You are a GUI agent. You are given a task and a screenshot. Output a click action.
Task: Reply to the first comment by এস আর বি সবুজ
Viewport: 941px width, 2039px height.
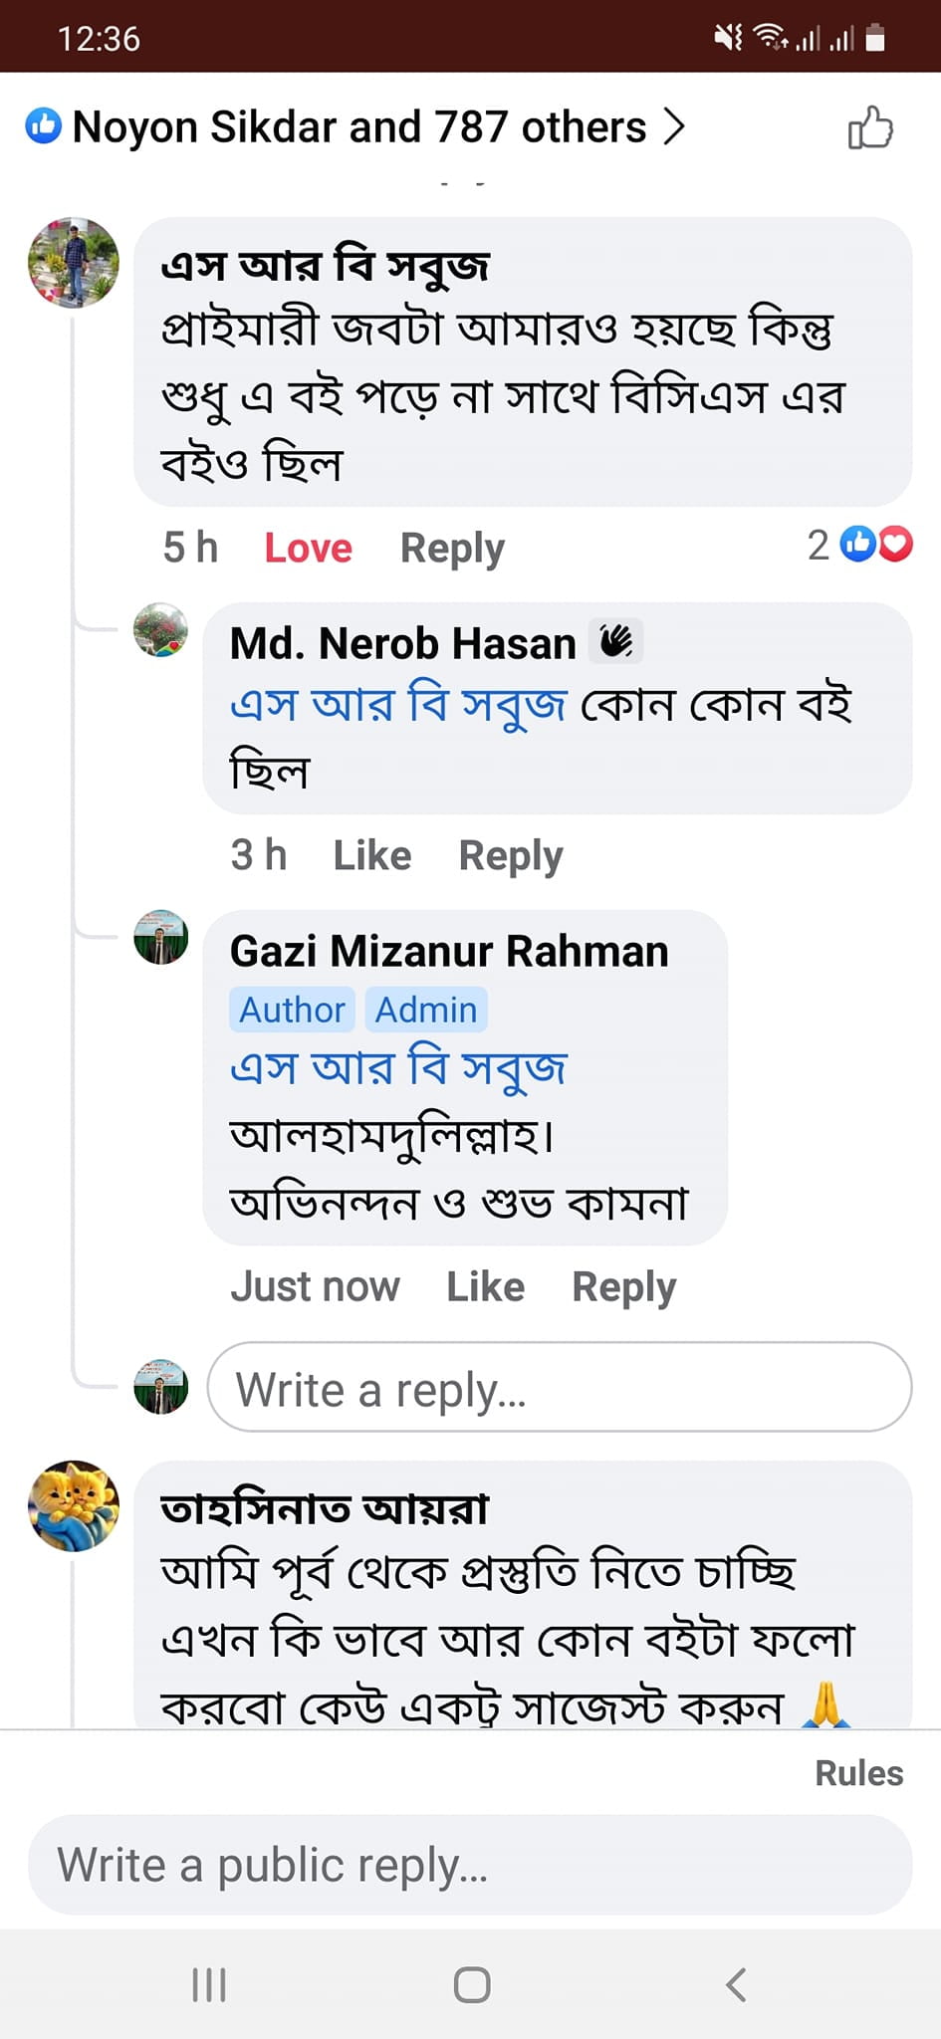[452, 548]
